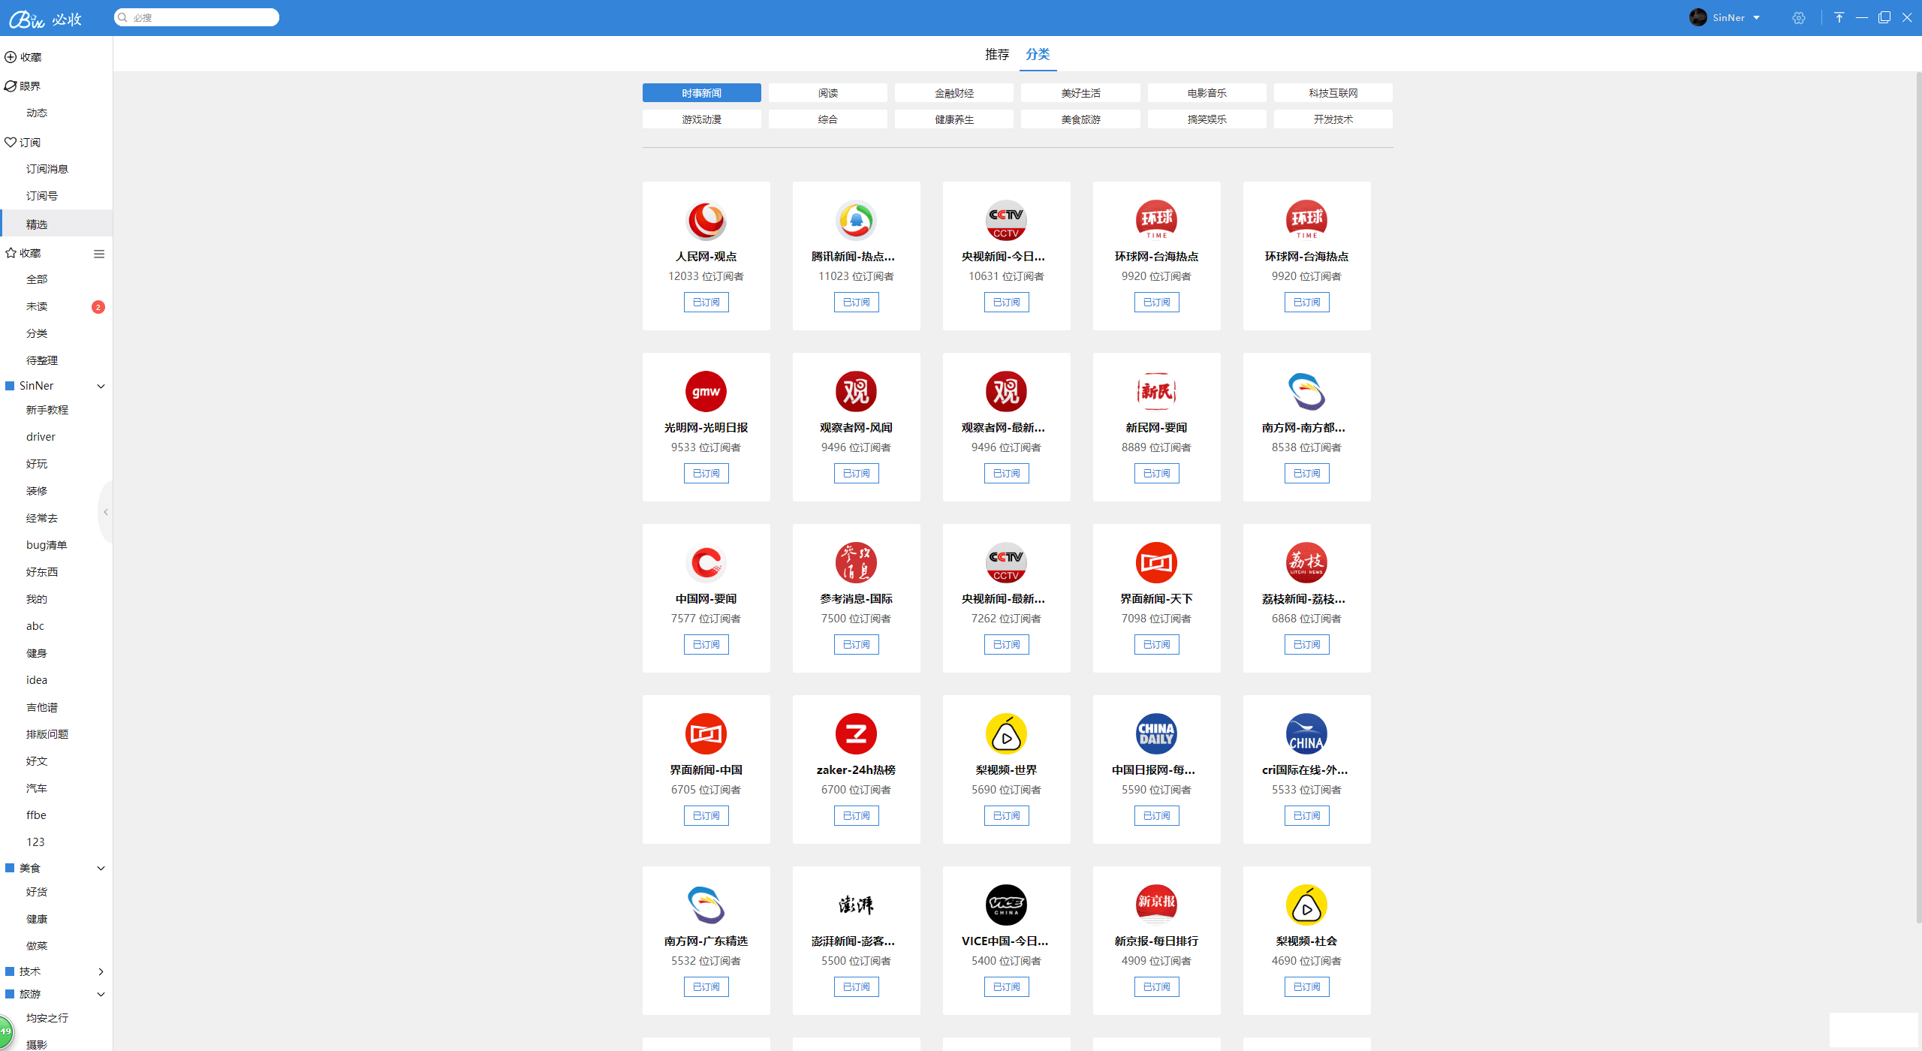Toggle 已订阅 for 梨视频-社会

pyautogui.click(x=1306, y=986)
